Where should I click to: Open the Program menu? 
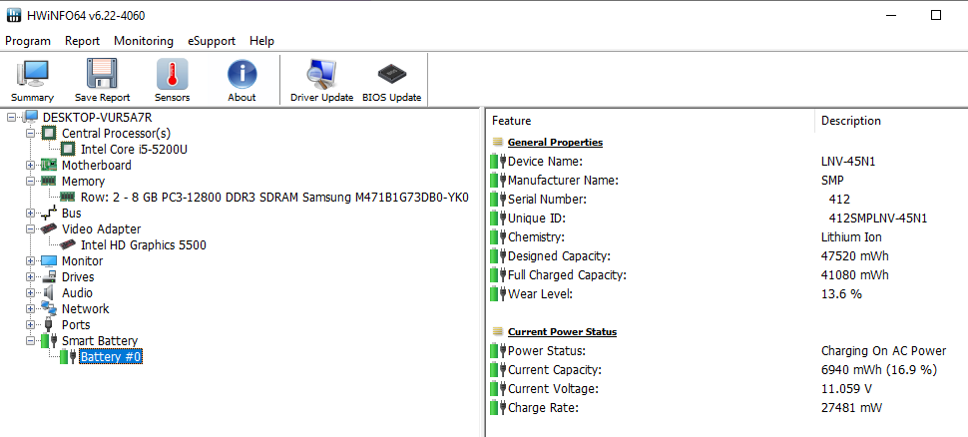click(28, 41)
